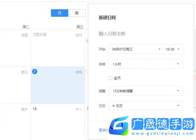
Task: Select the day 14 calendar cell
Action: 58,122
